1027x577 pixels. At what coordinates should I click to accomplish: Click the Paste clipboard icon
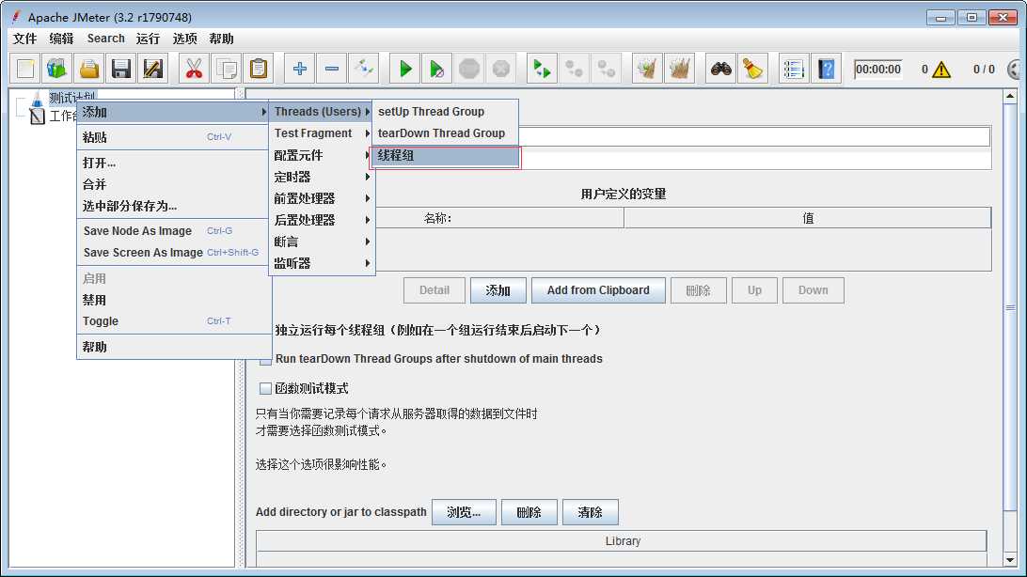click(x=259, y=69)
